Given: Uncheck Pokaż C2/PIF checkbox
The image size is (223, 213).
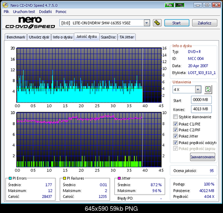Looking at the screenshot, I should 175,130.
